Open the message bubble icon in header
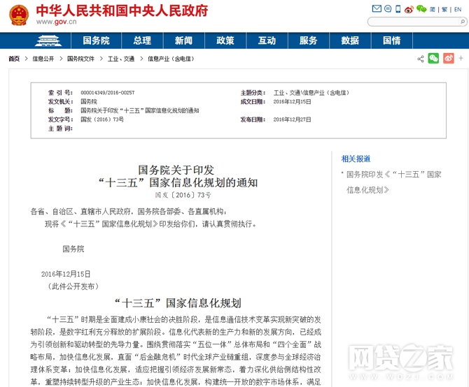This screenshot has width=469, height=387. pyautogui.click(x=387, y=9)
